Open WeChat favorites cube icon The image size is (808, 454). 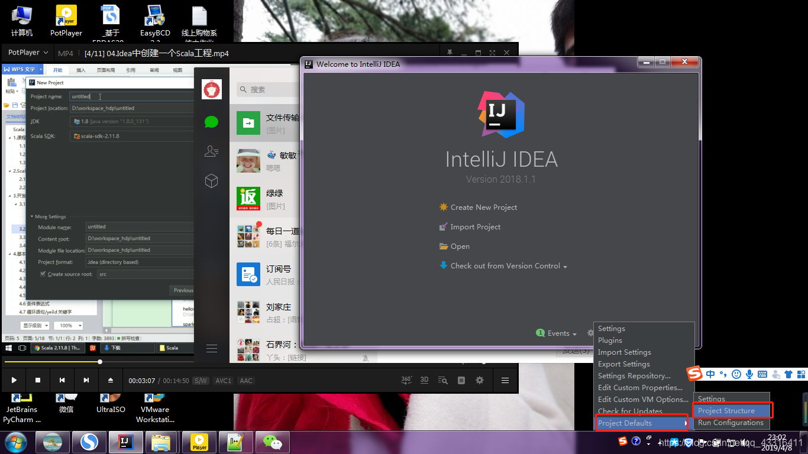[x=212, y=181]
